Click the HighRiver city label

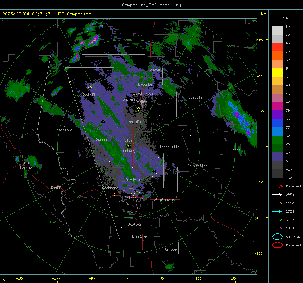[x=140, y=236]
